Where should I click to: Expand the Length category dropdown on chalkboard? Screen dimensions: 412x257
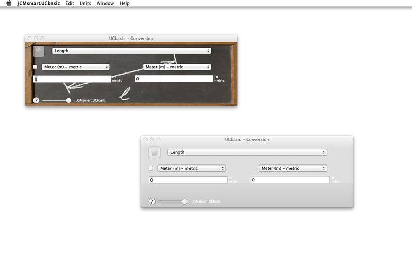pos(131,51)
